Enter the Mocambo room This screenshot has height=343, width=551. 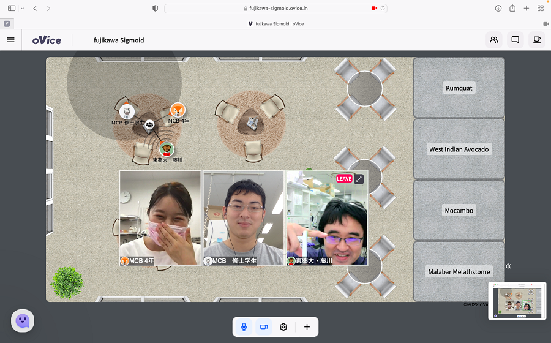[x=459, y=210]
